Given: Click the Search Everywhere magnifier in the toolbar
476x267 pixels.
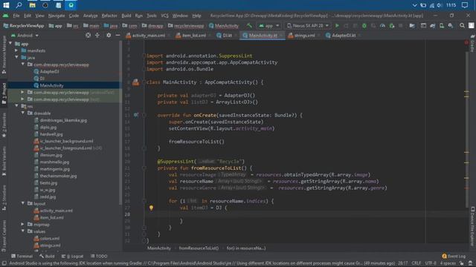Looking at the screenshot, I should pyautogui.click(x=462, y=26).
